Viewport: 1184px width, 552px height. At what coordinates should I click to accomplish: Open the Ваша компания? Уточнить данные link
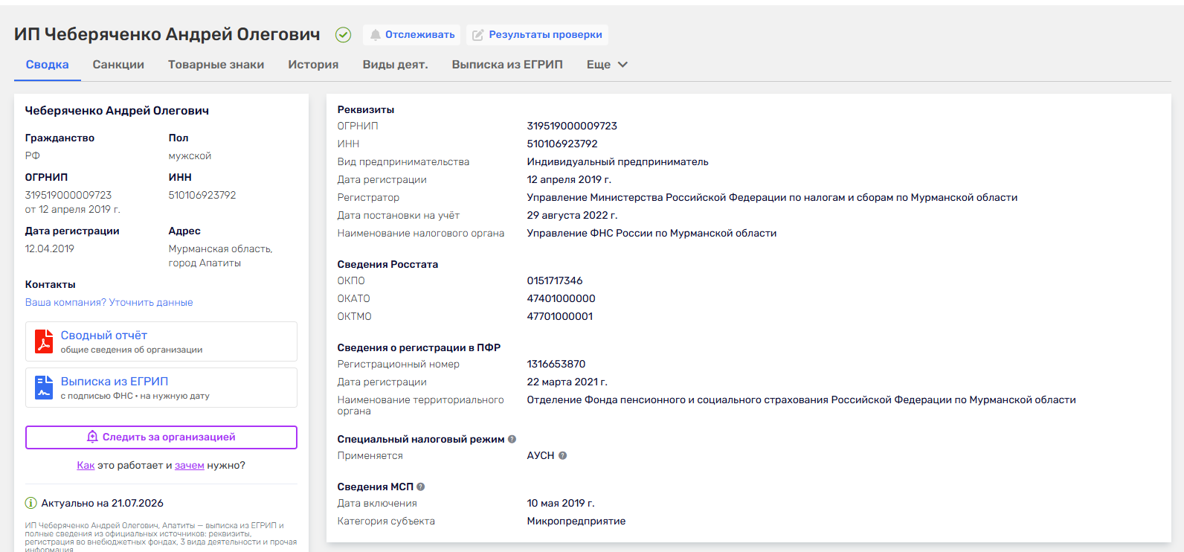click(109, 302)
